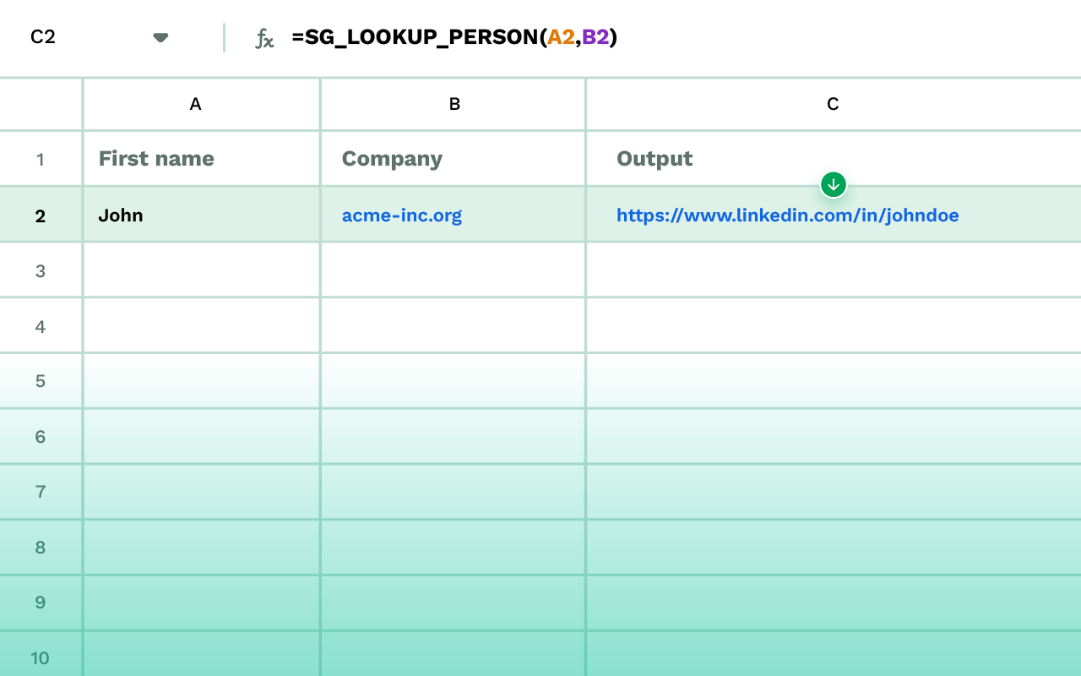The height and width of the screenshot is (676, 1081).
Task: Open the acme-inc.org link
Action: [402, 215]
